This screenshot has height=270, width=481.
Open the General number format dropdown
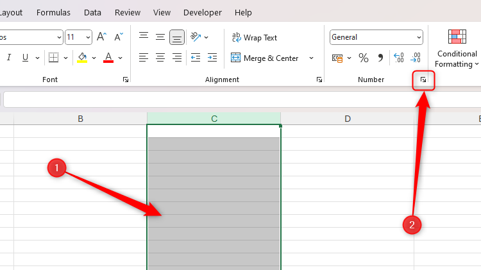point(376,37)
